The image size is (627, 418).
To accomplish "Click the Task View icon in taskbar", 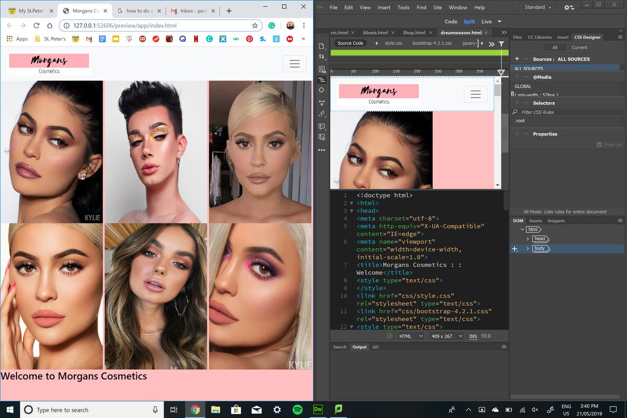I will coord(174,410).
